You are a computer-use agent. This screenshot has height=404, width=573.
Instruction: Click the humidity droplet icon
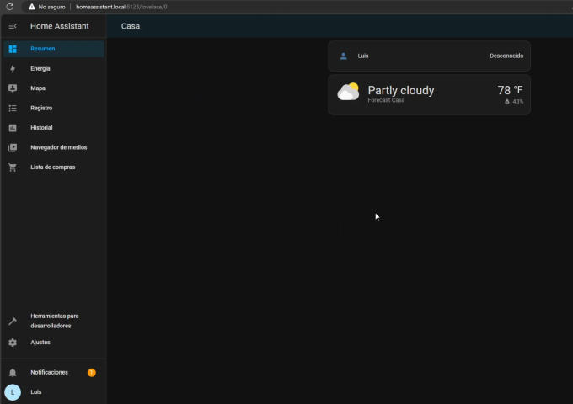507,102
